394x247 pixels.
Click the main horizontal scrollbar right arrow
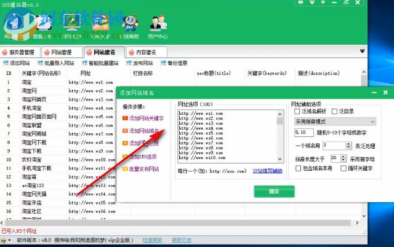tap(357, 222)
